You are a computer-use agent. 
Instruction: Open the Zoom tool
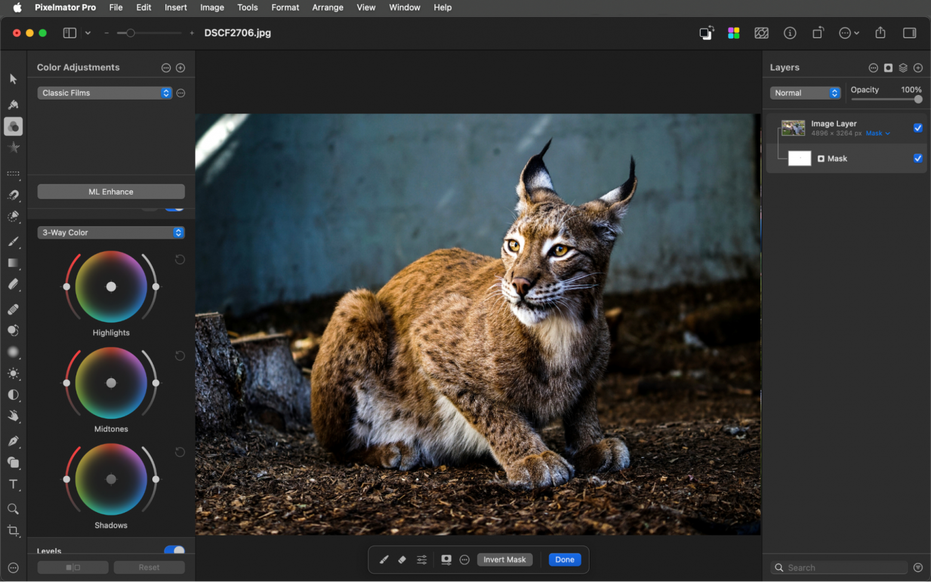click(x=13, y=509)
